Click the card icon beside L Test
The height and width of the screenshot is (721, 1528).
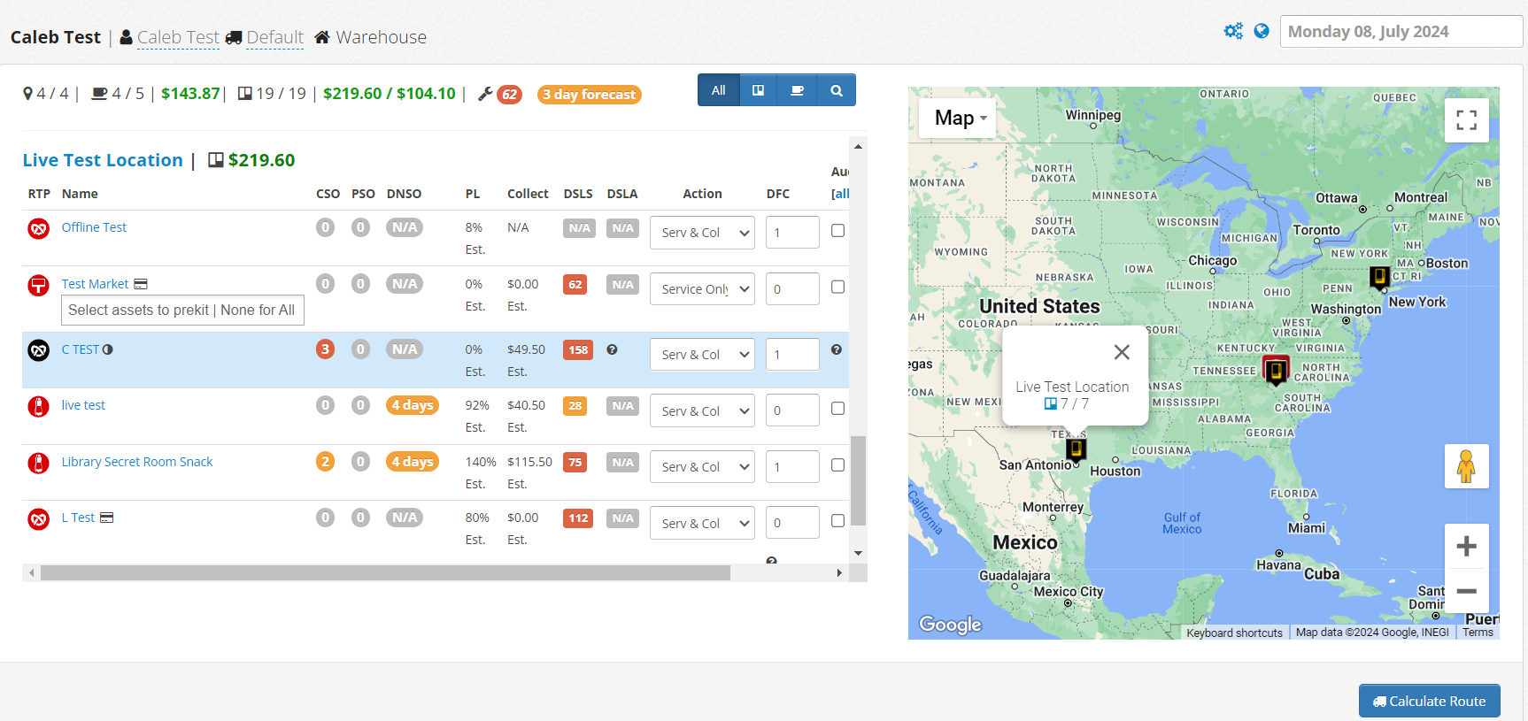click(x=107, y=518)
